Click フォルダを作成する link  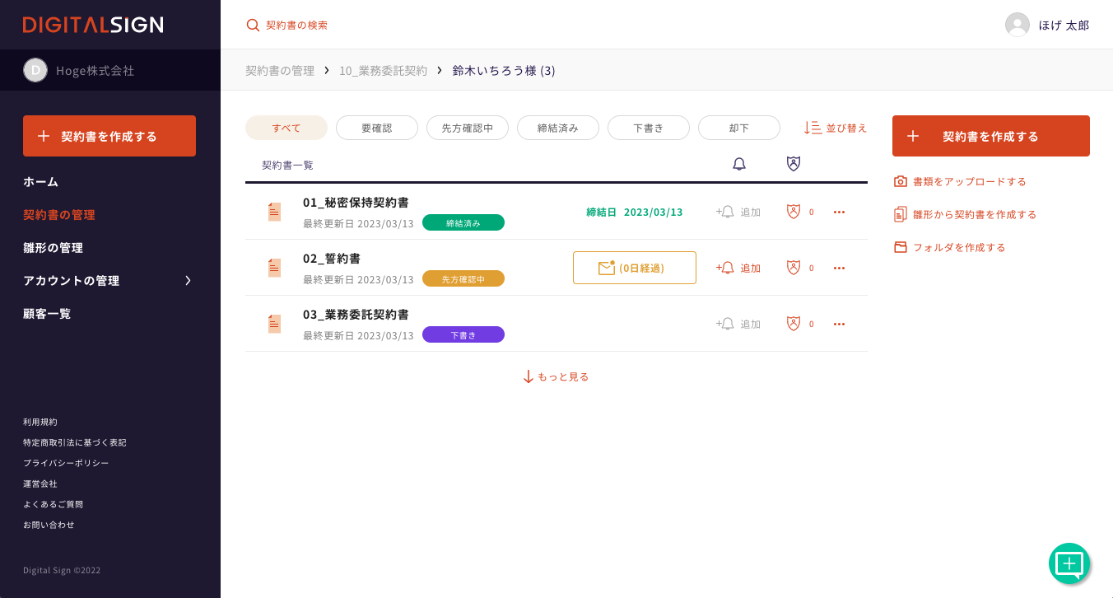click(958, 247)
